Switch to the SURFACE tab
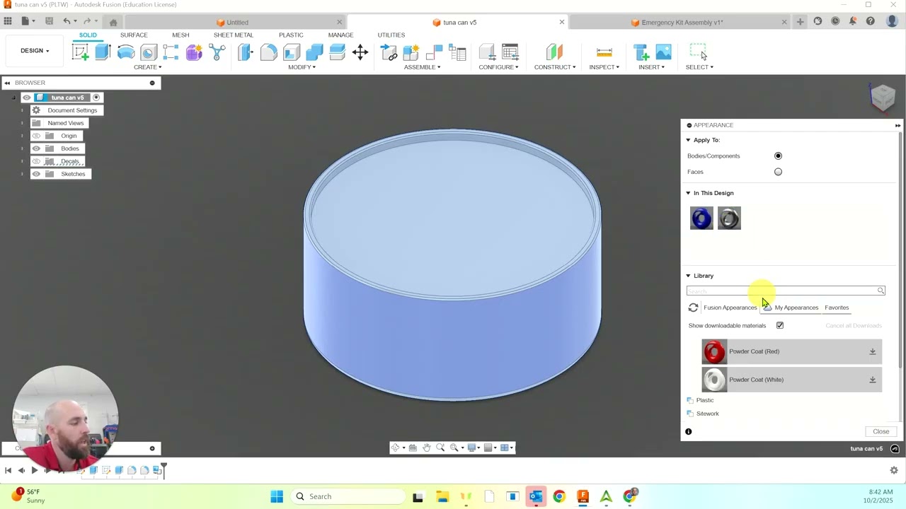Image resolution: width=906 pixels, height=509 pixels. coord(134,35)
